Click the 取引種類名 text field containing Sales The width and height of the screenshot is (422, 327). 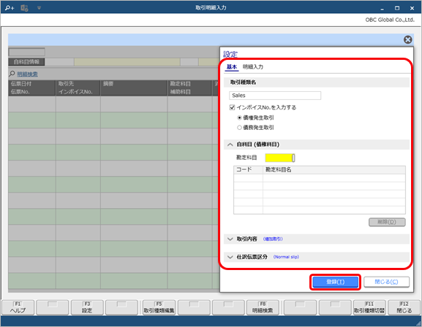275,96
